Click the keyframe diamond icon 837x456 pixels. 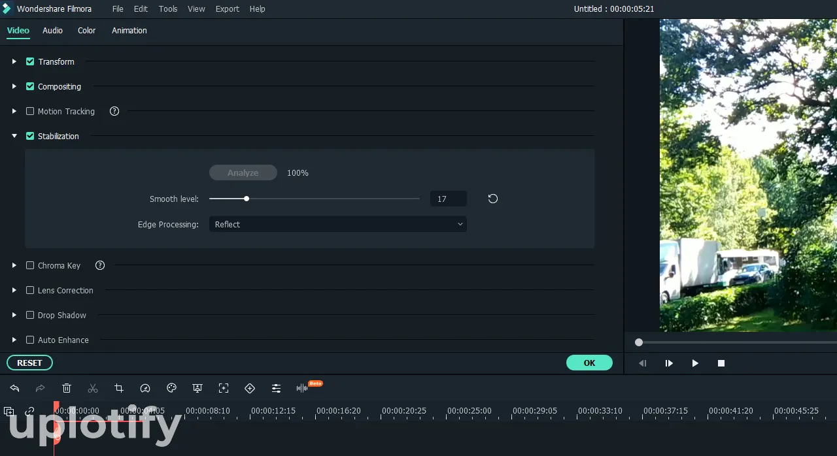point(250,388)
